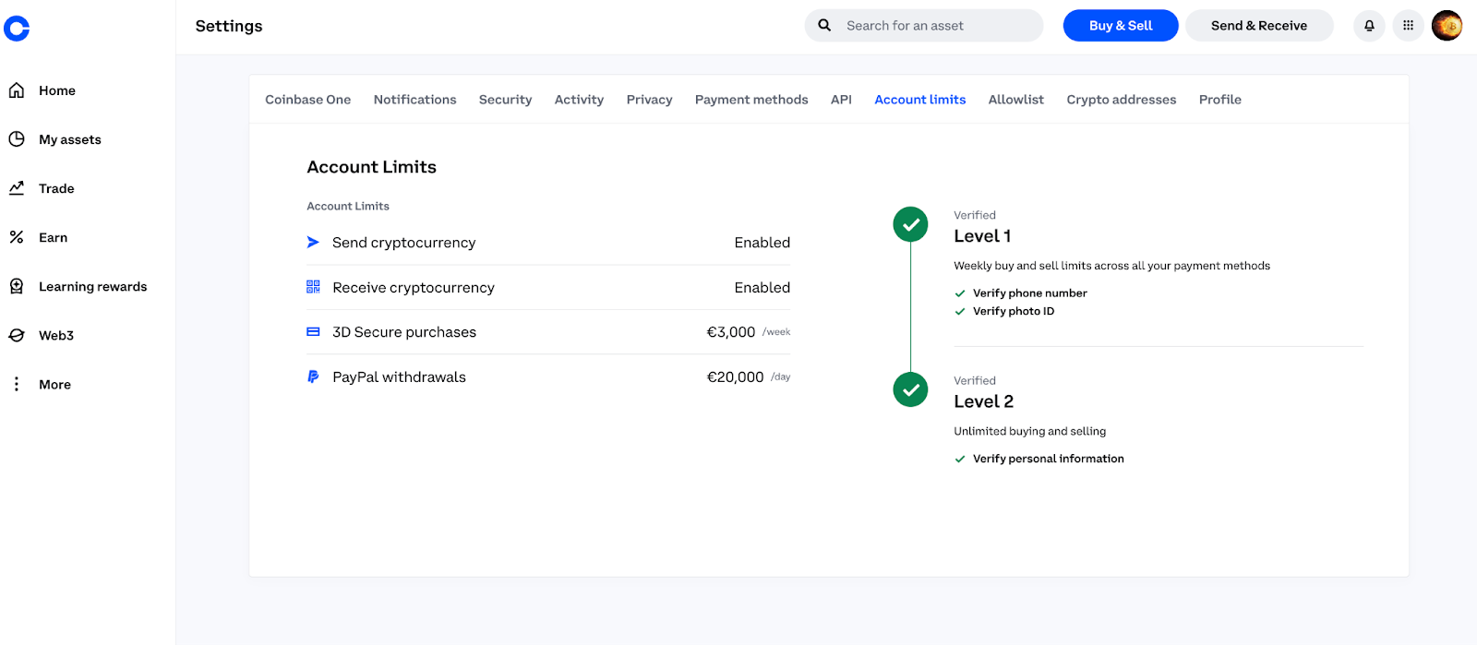Image resolution: width=1477 pixels, height=645 pixels.
Task: Switch to the Security tab
Action: (x=505, y=100)
